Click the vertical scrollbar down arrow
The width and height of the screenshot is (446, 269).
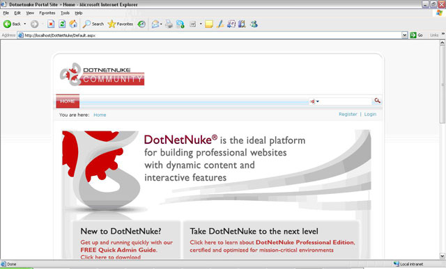point(443,256)
